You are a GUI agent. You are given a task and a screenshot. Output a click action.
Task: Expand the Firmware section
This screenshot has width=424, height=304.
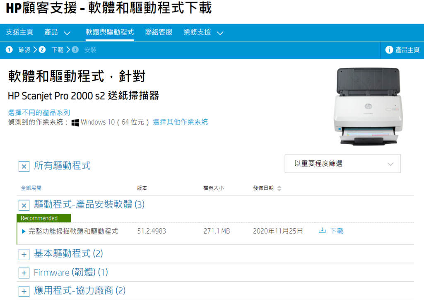click(x=24, y=273)
